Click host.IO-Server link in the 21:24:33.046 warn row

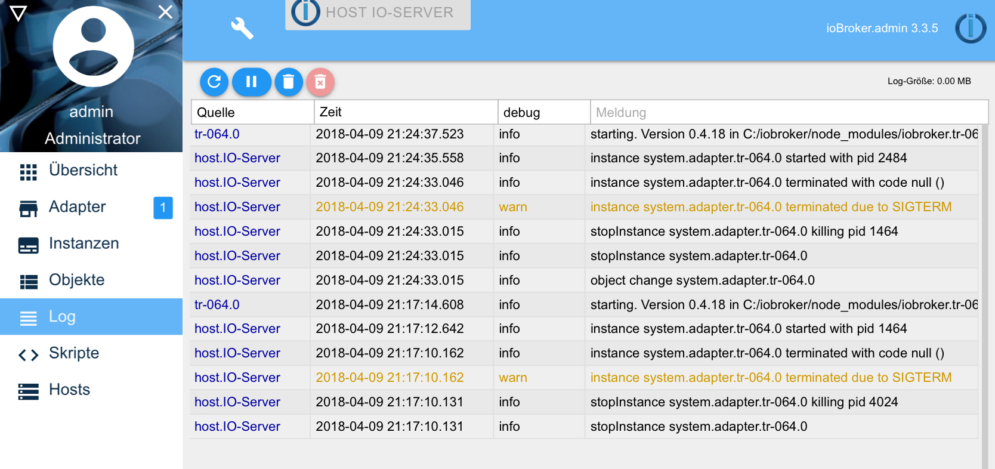(237, 207)
